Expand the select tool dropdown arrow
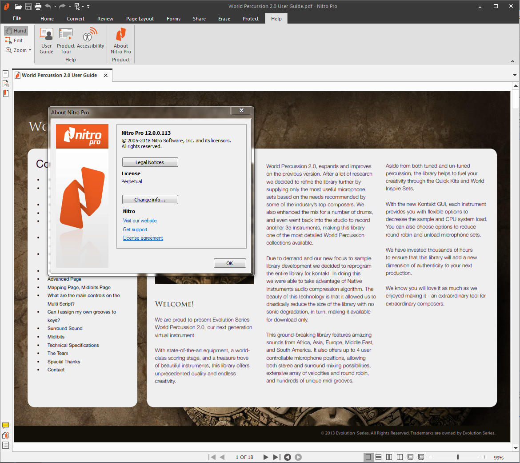 tap(83, 6)
